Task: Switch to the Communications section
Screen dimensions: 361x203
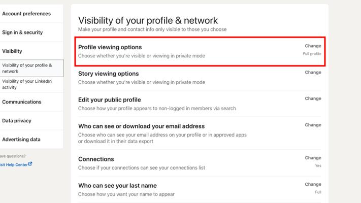Action: 22,102
